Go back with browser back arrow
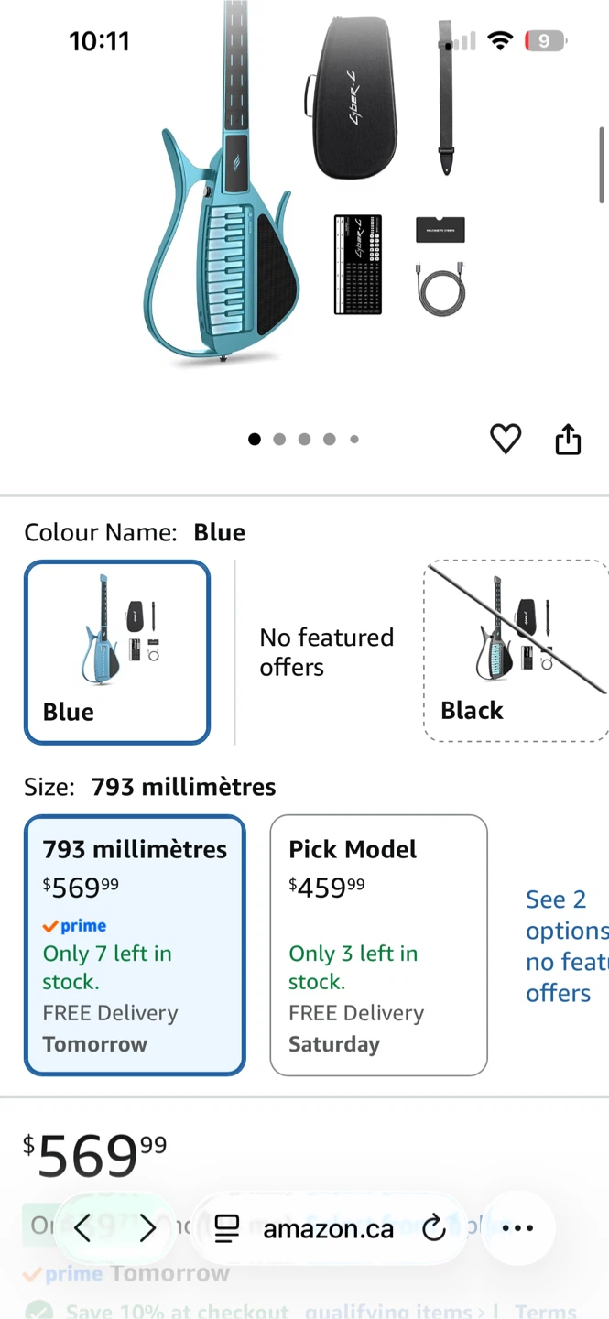 tap(82, 1228)
